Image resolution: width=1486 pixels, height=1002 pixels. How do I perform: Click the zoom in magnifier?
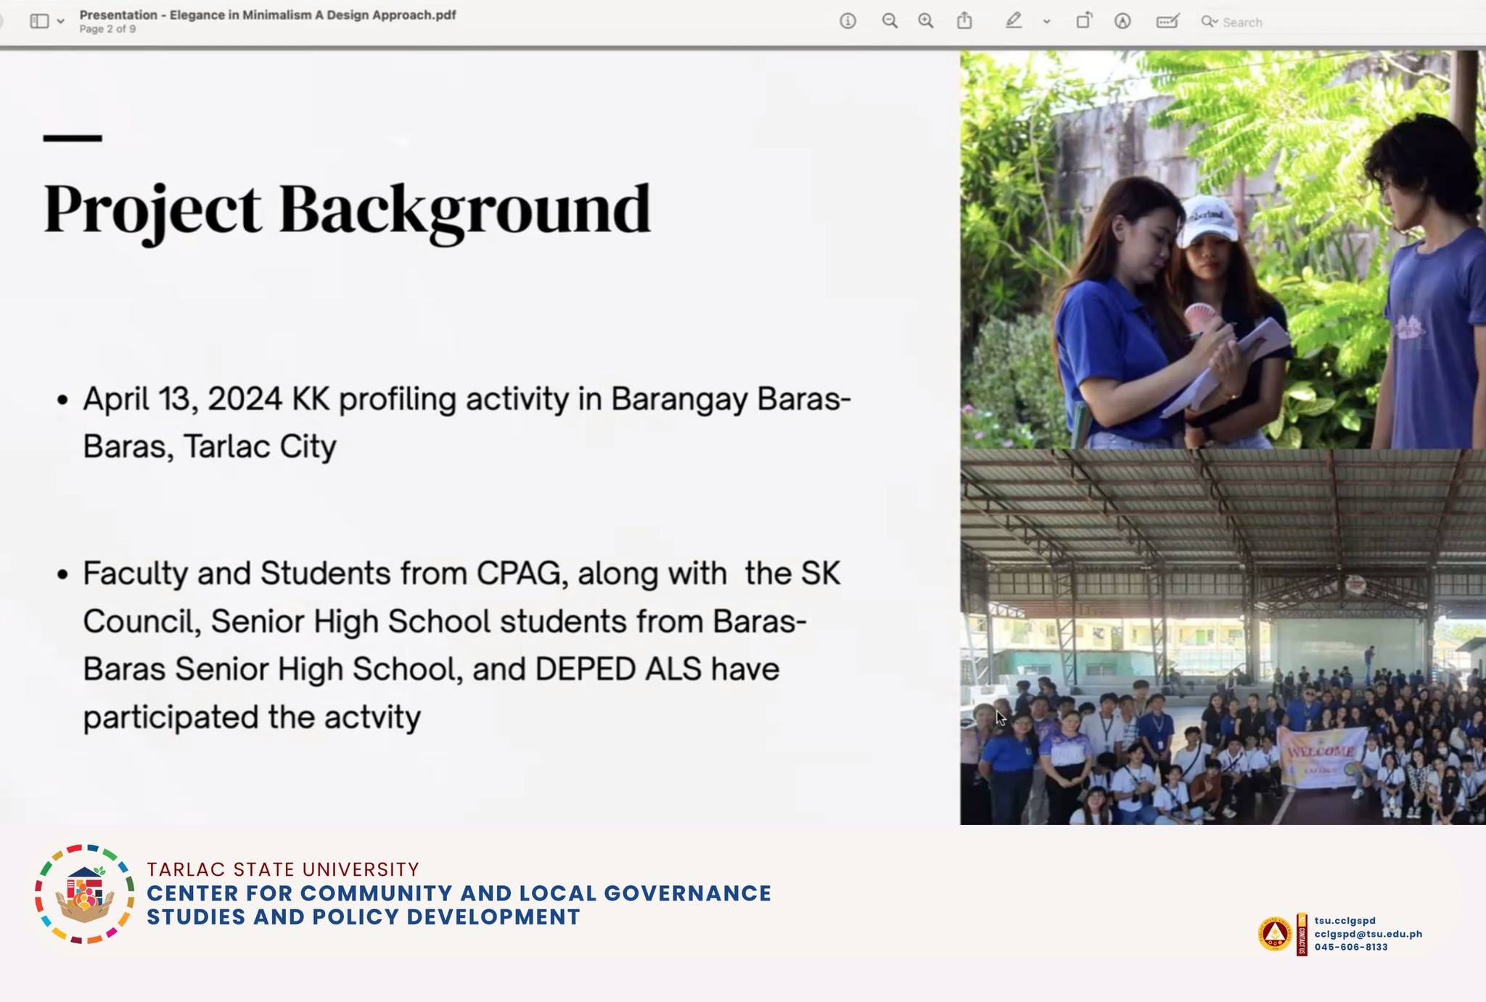click(x=926, y=21)
